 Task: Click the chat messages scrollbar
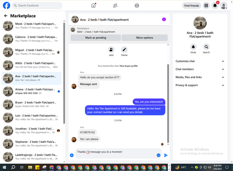click(168, 103)
